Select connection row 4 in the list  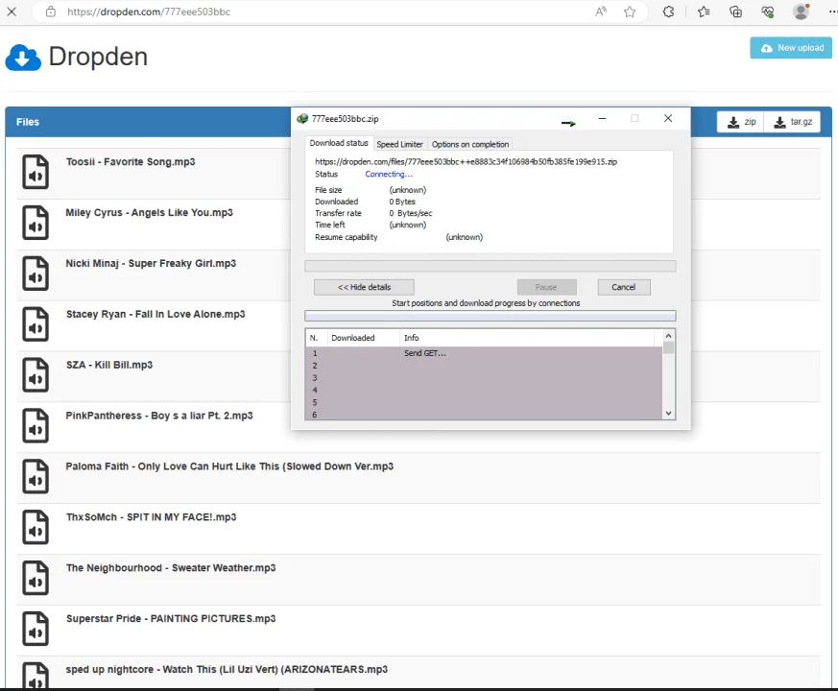[484, 390]
